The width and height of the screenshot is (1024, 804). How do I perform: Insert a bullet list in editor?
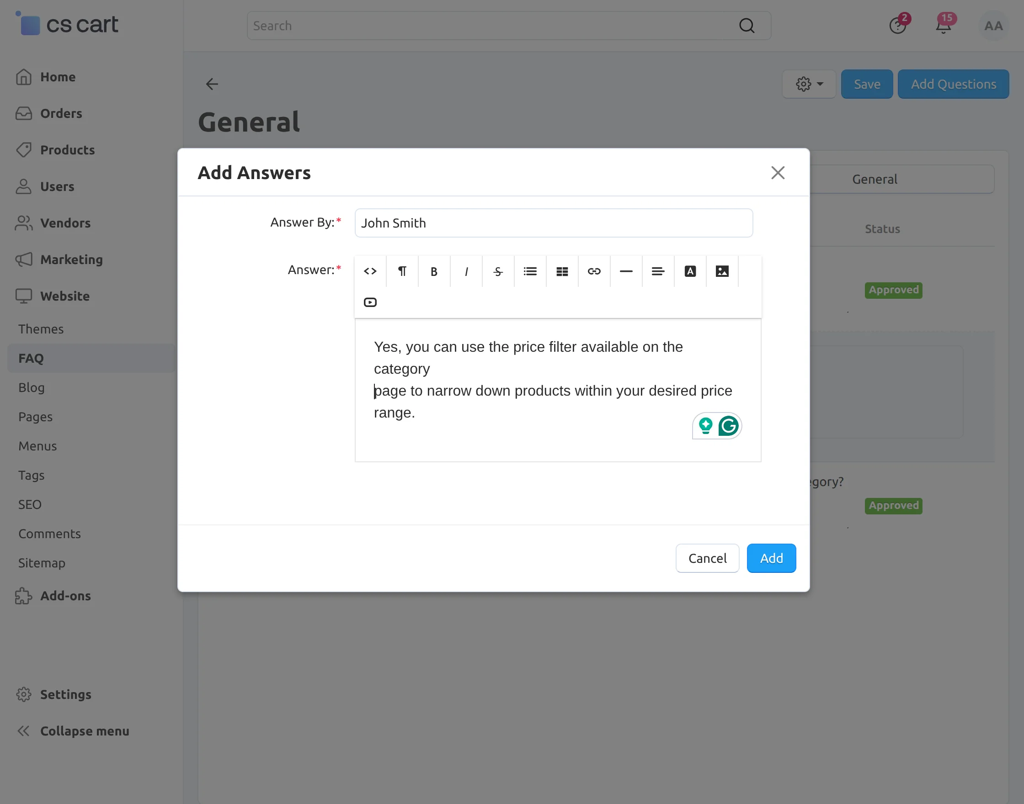coord(530,271)
